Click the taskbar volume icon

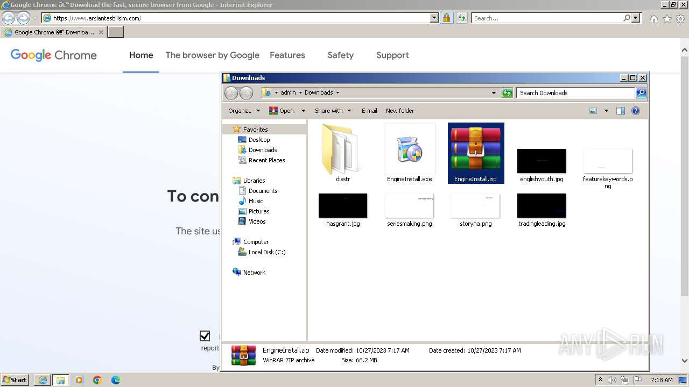pos(612,380)
